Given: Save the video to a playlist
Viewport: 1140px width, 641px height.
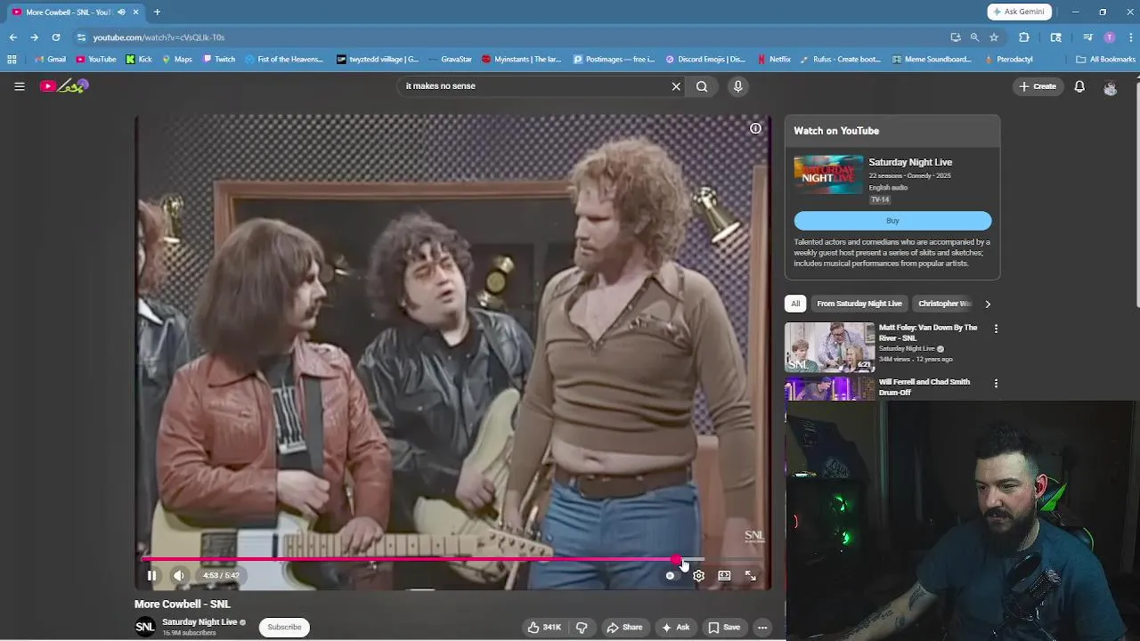Looking at the screenshot, I should click(724, 628).
